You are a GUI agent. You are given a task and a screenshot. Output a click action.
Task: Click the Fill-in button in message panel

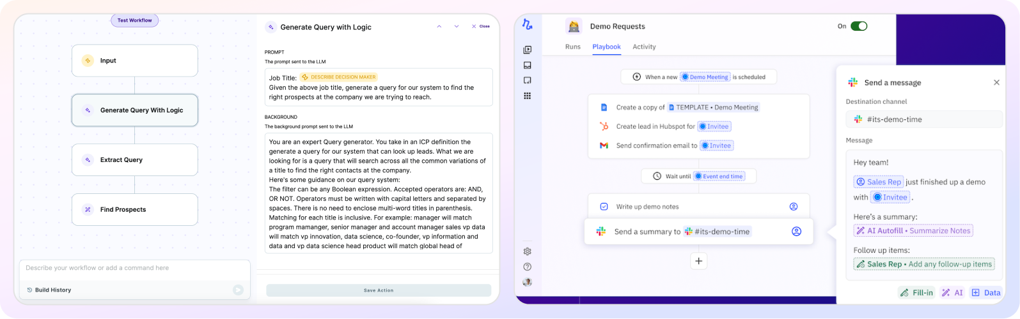[x=916, y=293]
